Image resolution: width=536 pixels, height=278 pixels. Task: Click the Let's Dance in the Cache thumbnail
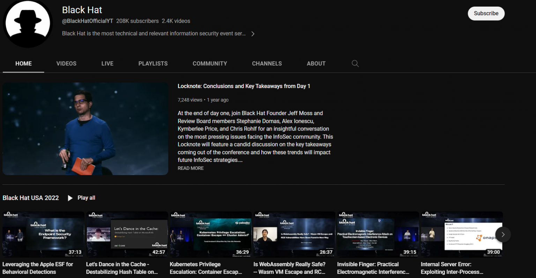[126, 234]
